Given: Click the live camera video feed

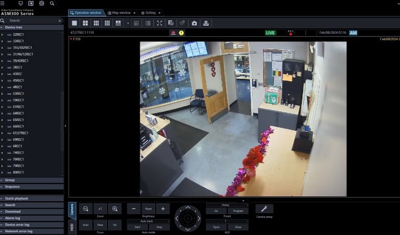Looking at the screenshot, I should click(243, 119).
